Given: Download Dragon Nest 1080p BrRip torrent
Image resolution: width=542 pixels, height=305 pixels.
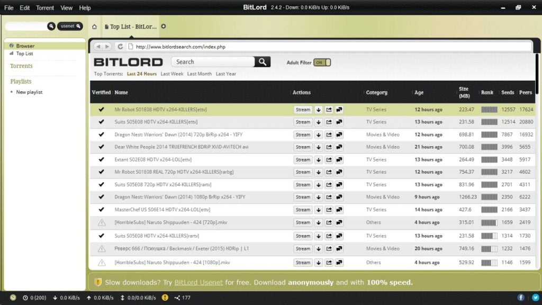Looking at the screenshot, I should point(318,197).
